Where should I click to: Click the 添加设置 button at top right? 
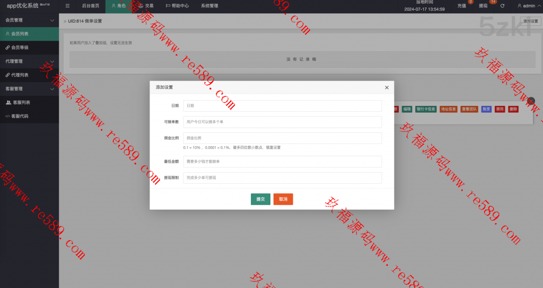530,21
